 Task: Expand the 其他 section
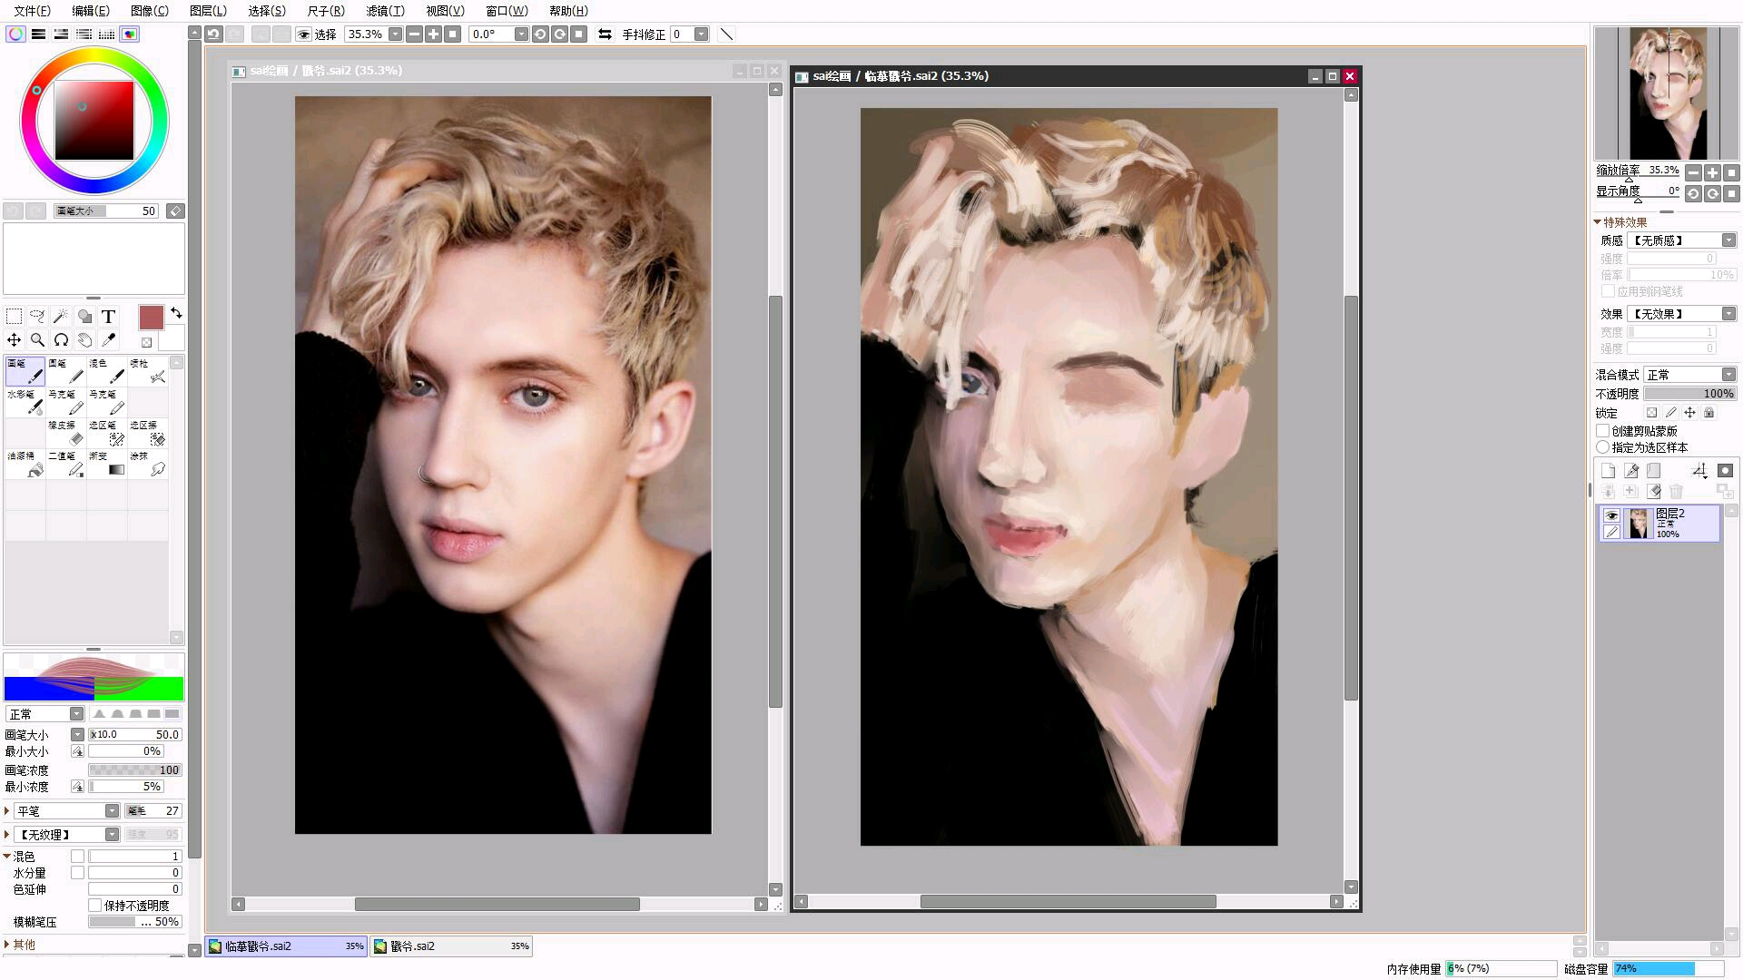click(x=7, y=944)
